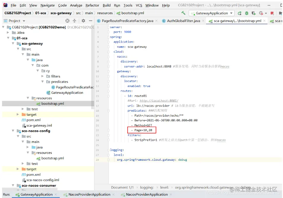Select GatewayApplication class in Project tree
This screenshot has width=283, height=198.
tap(67, 93)
